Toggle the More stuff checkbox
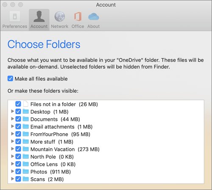The width and height of the screenshot is (212, 190). click(x=18, y=142)
